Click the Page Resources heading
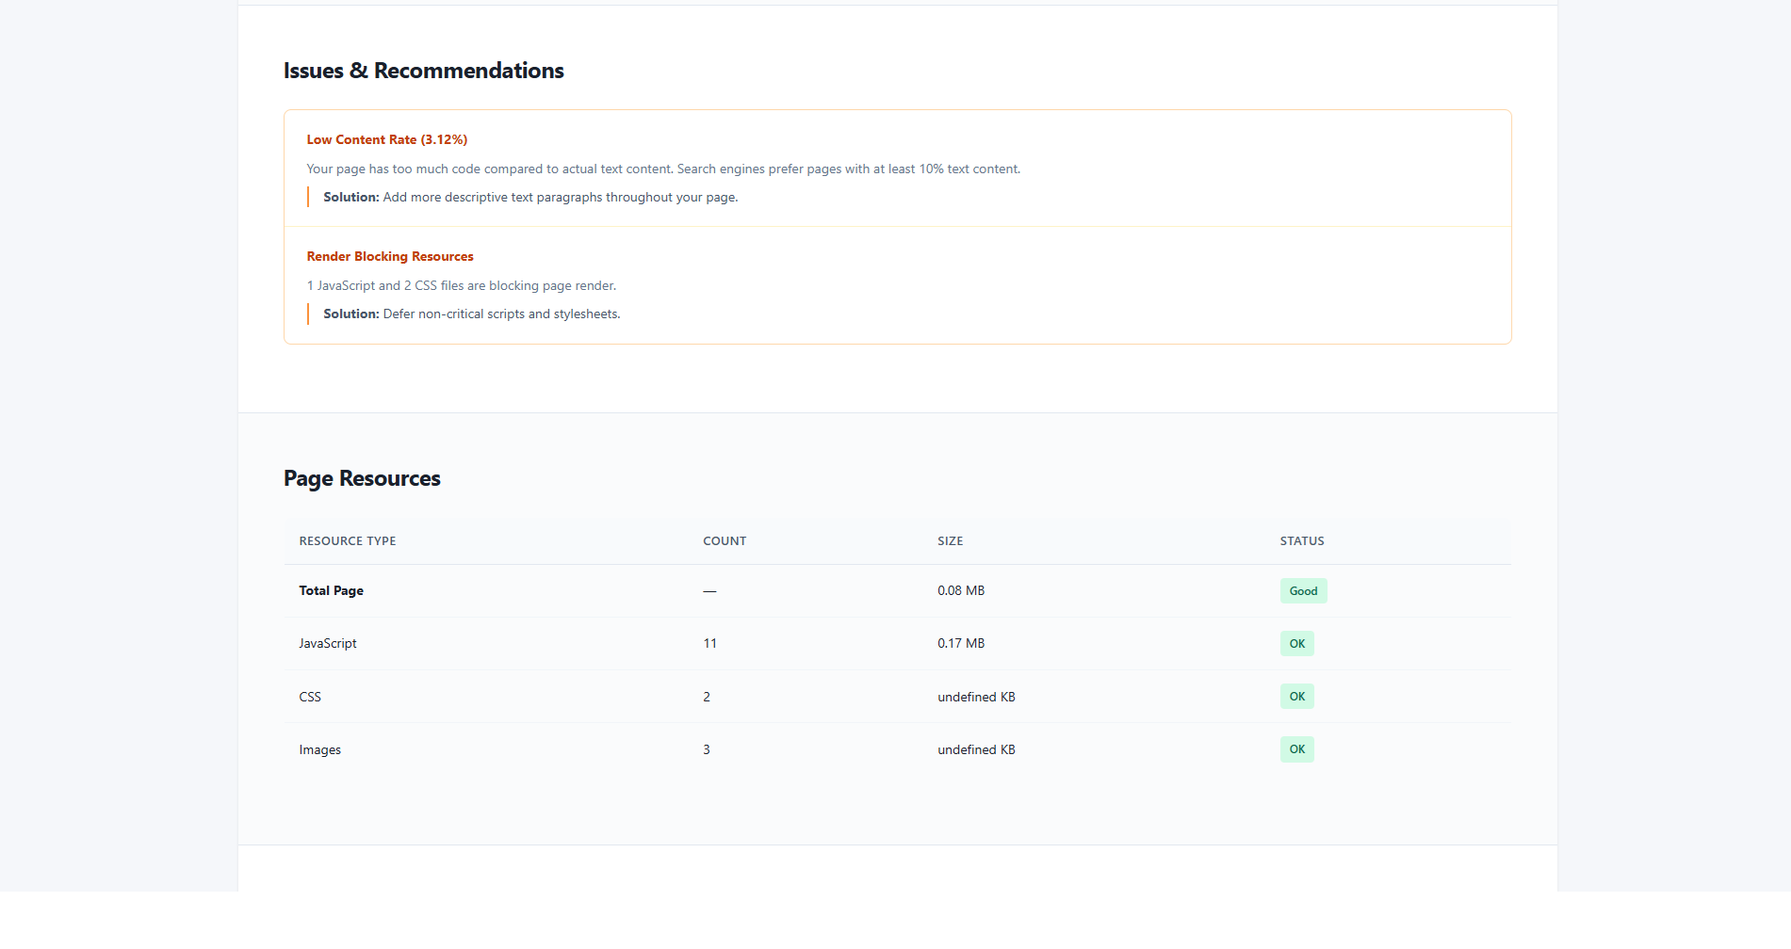Image resolution: width=1791 pixels, height=949 pixels. coord(362,478)
